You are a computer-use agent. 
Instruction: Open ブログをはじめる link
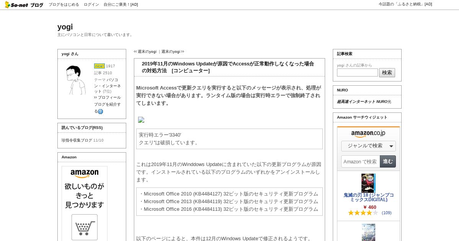(64, 5)
